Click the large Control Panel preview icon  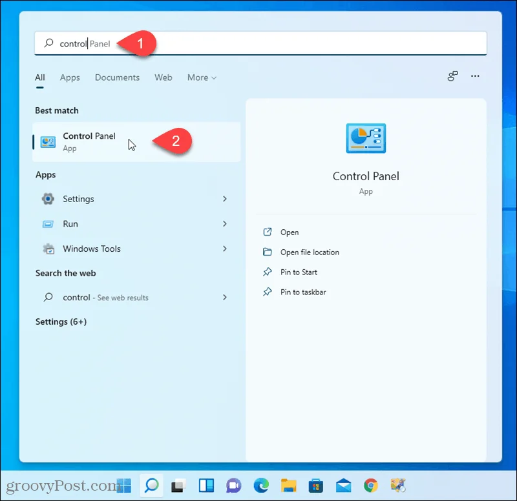(x=366, y=138)
